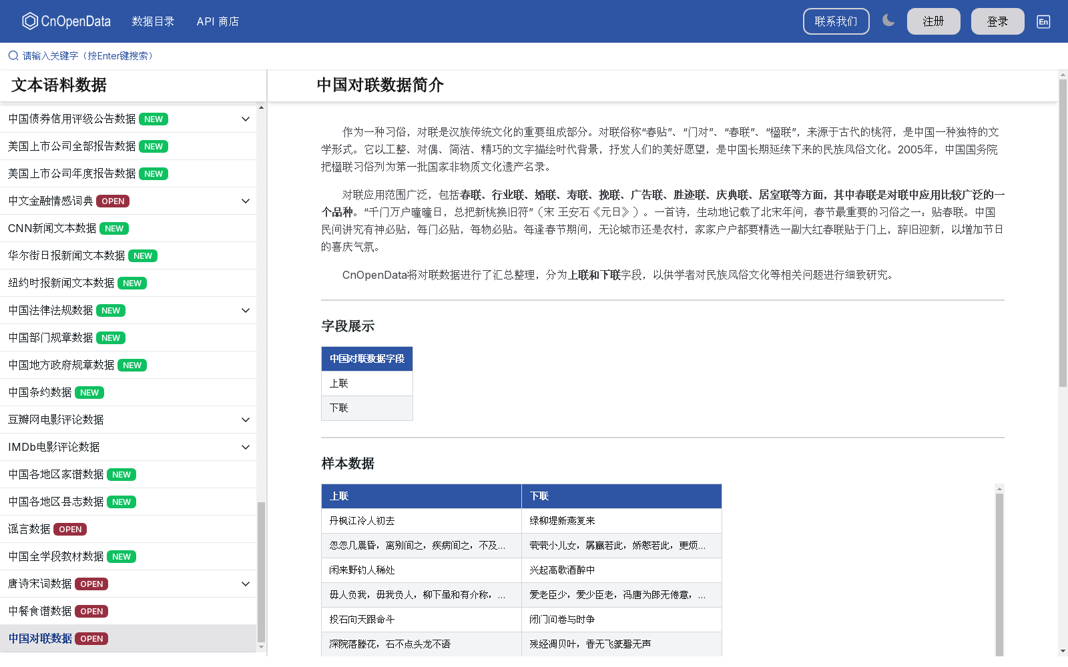Image resolution: width=1068 pixels, height=667 pixels.
Task: Select 中餐食谱数据 item
Action: pos(128,611)
